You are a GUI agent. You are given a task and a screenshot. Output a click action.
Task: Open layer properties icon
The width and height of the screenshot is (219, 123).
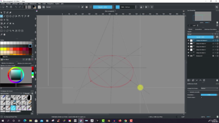[x=204, y=80]
